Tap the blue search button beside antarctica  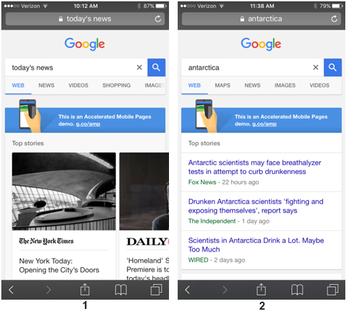tap(333, 67)
